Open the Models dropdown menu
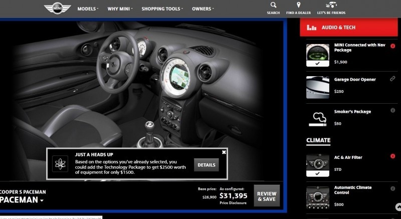Screen dimensions: 401x219 [x=88, y=9]
